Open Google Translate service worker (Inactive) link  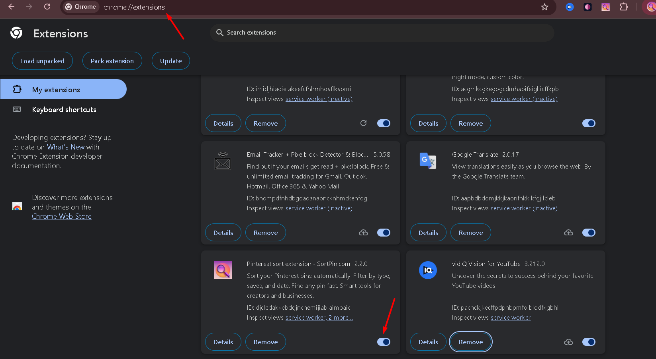524,208
